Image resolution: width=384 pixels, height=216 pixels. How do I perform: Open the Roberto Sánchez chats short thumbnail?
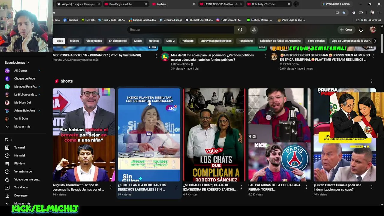214,135
